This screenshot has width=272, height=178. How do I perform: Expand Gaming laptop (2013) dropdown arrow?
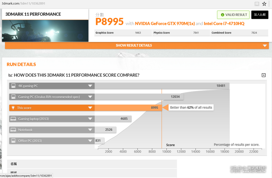click(90, 119)
